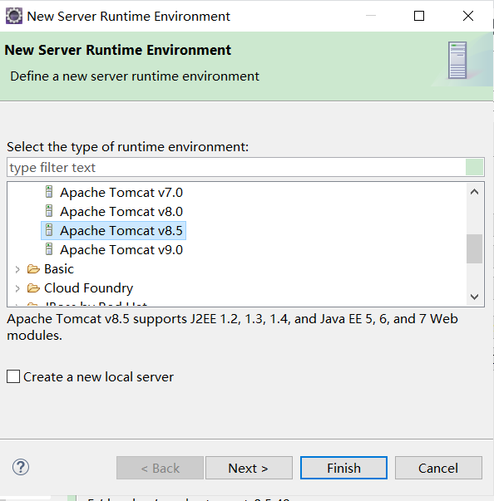Click the Apache Tomcat v9.0 server icon

(49, 249)
